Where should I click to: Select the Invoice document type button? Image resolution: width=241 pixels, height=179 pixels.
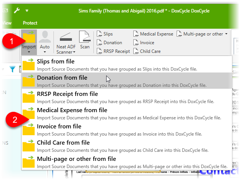[144, 43]
